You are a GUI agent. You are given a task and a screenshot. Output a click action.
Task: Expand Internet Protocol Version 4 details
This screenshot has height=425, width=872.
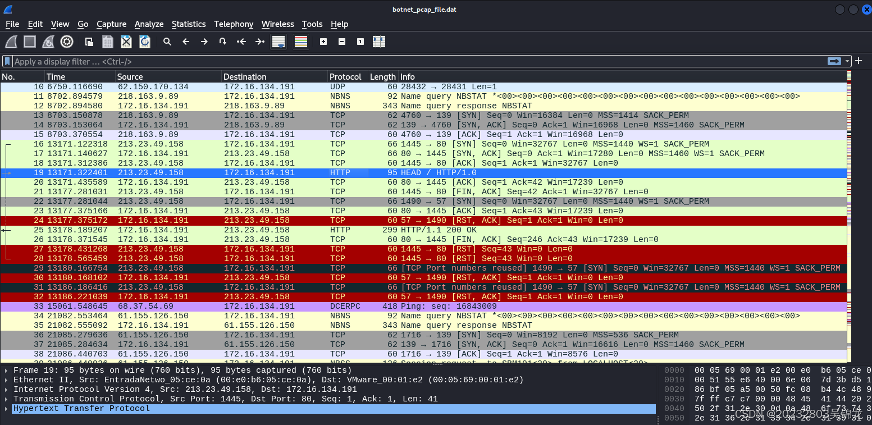(6, 390)
